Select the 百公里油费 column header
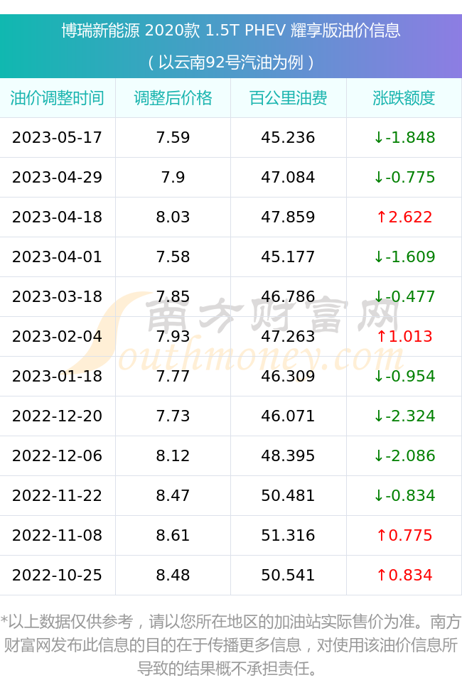 click(288, 98)
